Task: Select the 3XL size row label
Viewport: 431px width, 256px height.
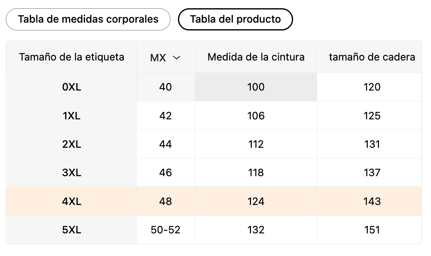Action: [71, 173]
